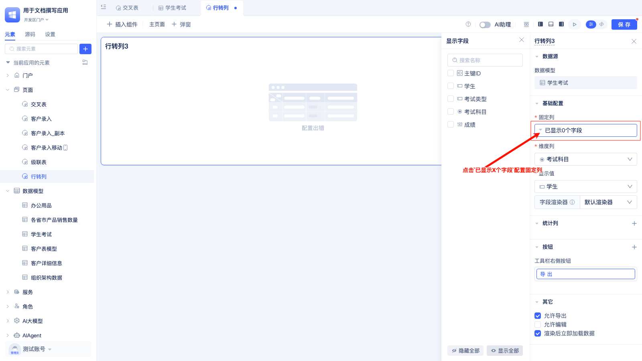Check the 学生 field checkbox

[x=451, y=86]
